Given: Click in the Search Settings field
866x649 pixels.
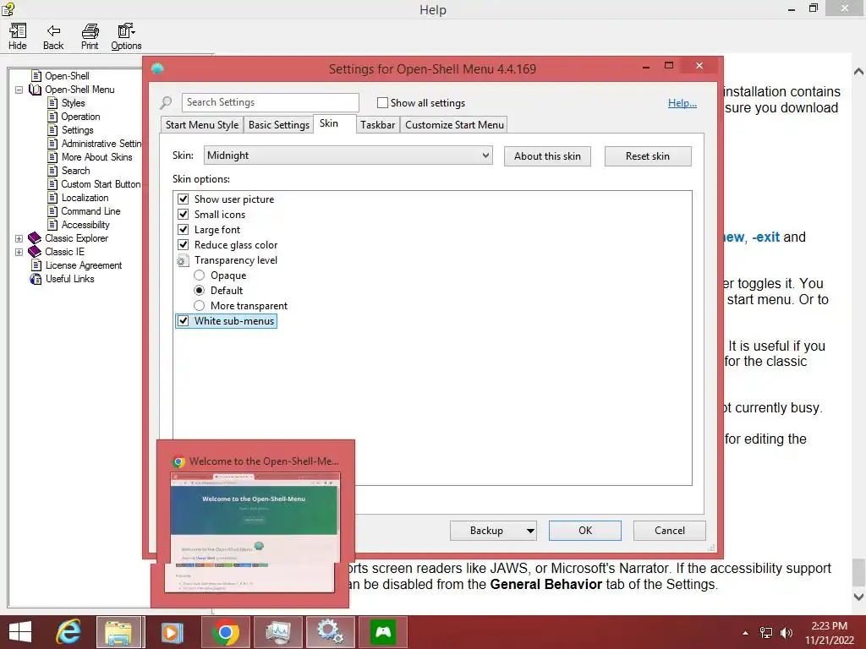Looking at the screenshot, I should pos(270,102).
